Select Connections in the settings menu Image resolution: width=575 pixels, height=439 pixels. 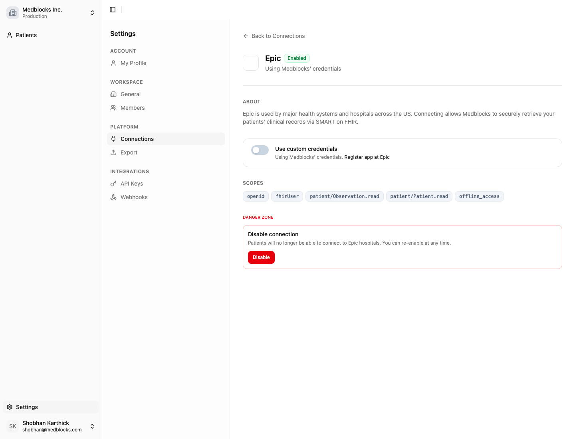tap(166, 139)
